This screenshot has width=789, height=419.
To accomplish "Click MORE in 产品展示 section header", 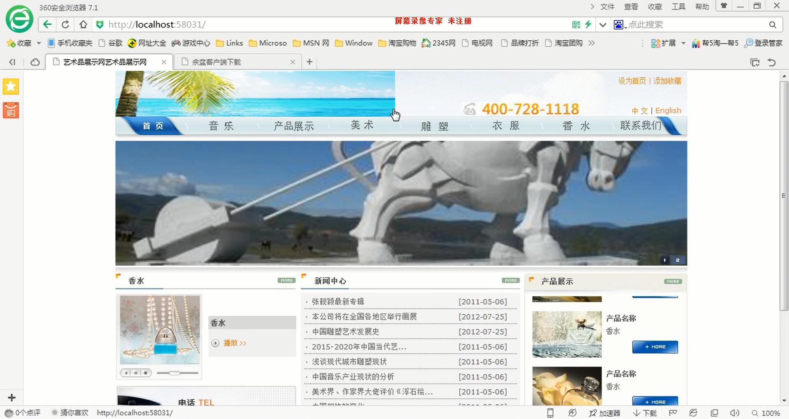I will (x=673, y=281).
